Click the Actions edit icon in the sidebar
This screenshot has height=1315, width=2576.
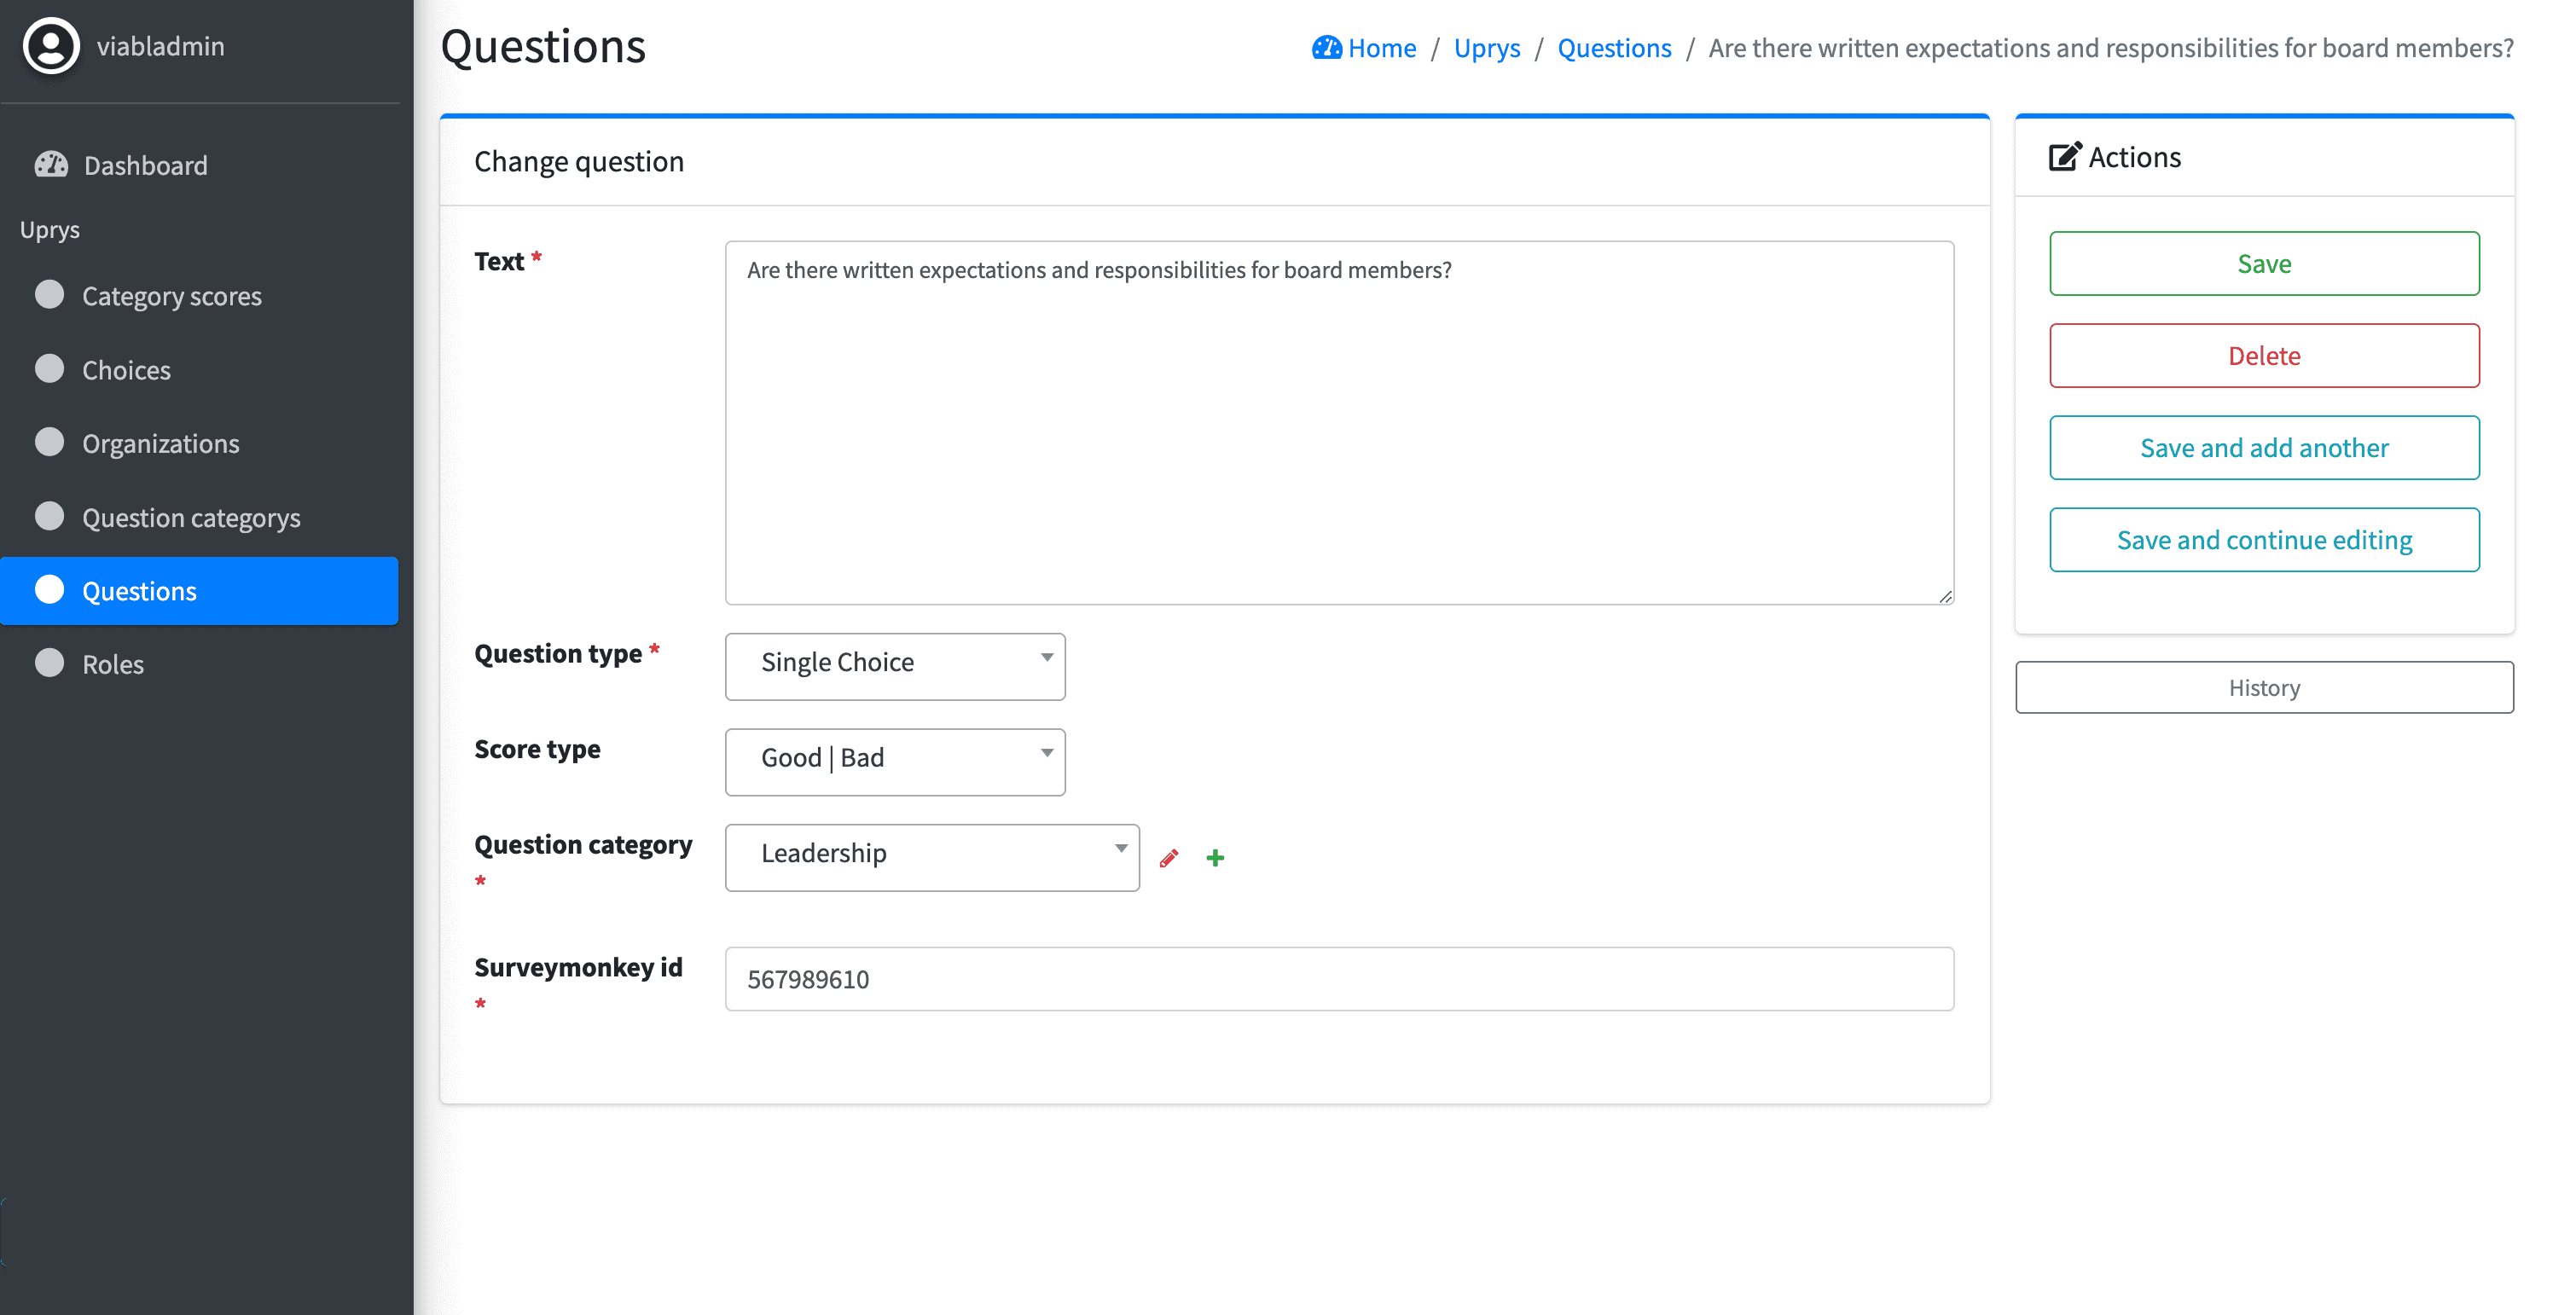pyautogui.click(x=2064, y=154)
